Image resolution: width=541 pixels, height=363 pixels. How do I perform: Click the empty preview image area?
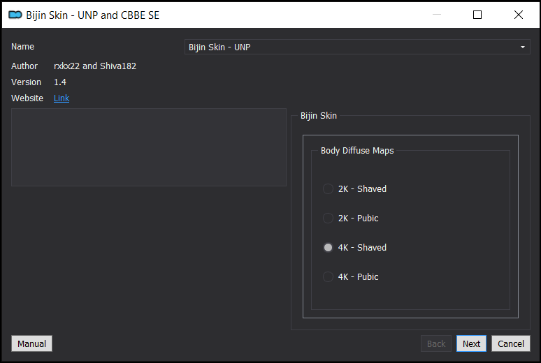(149, 147)
